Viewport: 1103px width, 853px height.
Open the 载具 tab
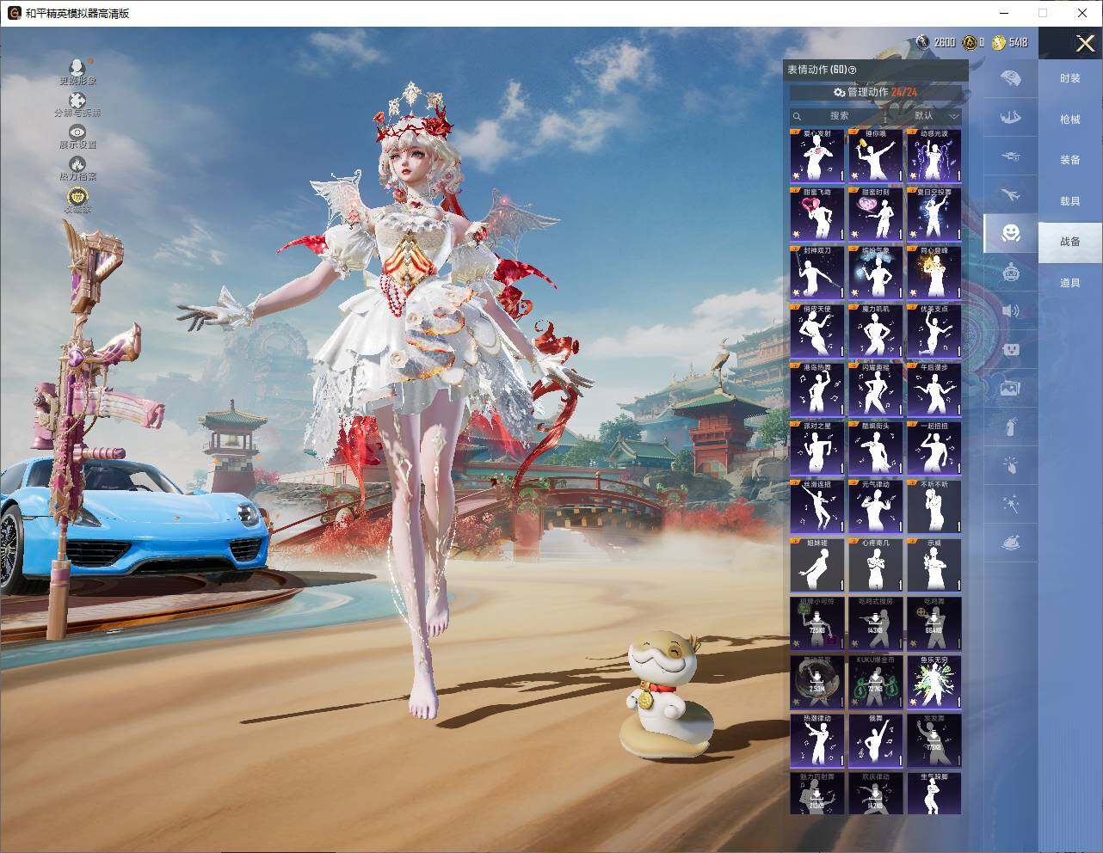[x=1069, y=201]
